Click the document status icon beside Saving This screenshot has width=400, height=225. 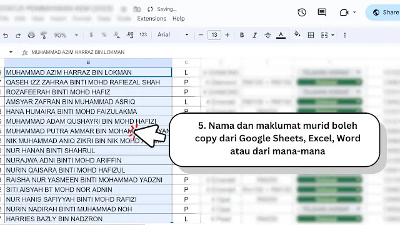(150, 9)
